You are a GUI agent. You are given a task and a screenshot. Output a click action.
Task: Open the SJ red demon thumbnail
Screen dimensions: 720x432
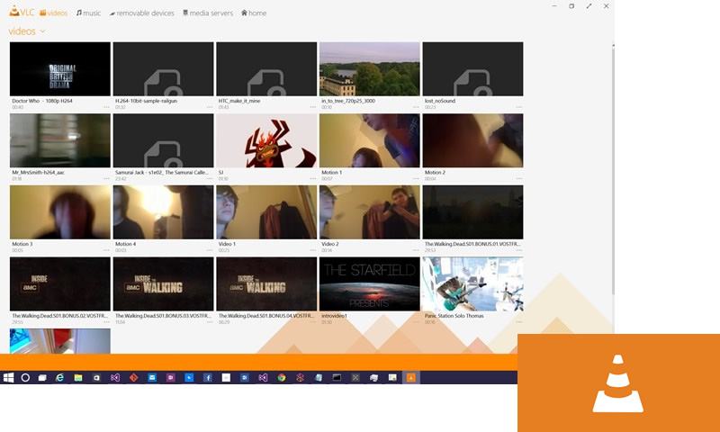[x=266, y=140]
